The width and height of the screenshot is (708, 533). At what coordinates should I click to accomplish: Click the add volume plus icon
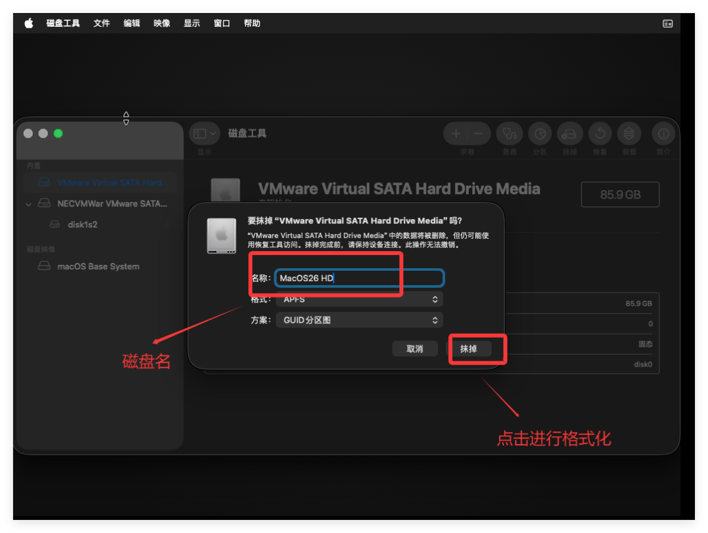click(x=456, y=133)
